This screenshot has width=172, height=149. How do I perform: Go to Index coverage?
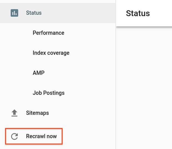tap(51, 53)
